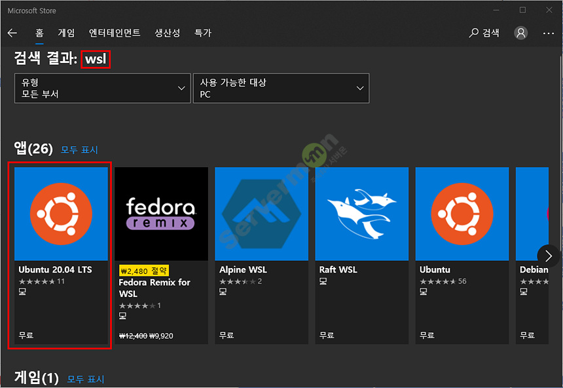Open the Ubuntu 20.04 LTS app tile icon

[61, 214]
